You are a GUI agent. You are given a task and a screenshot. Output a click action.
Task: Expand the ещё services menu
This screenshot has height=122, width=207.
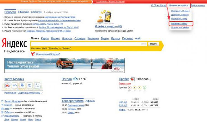pos(138,38)
